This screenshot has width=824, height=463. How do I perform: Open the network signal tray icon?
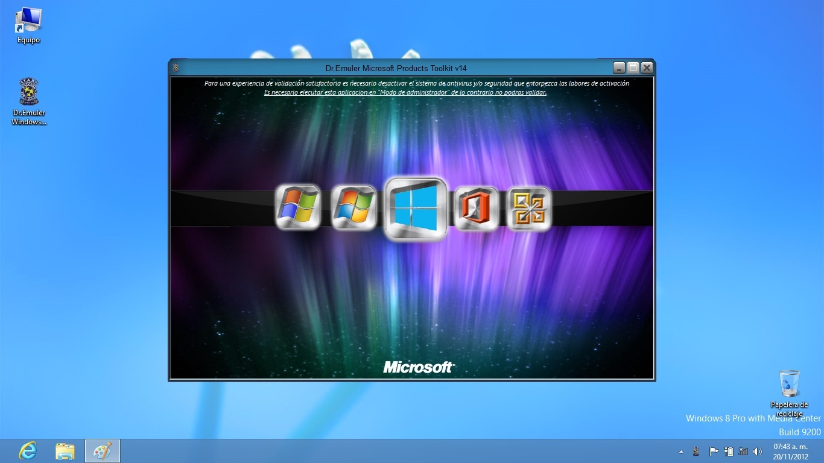click(x=743, y=451)
